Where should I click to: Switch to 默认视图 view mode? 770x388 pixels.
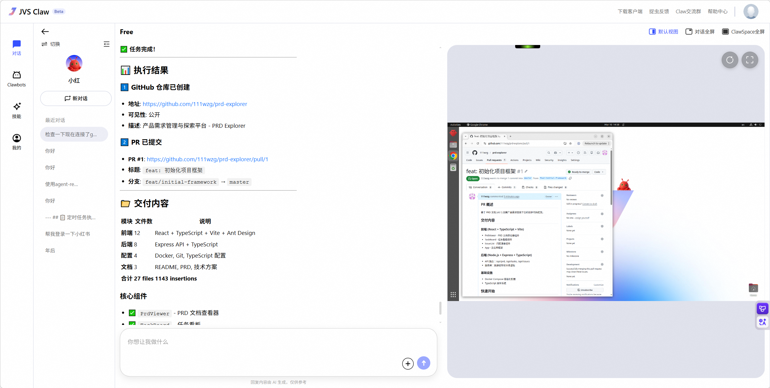coord(663,31)
